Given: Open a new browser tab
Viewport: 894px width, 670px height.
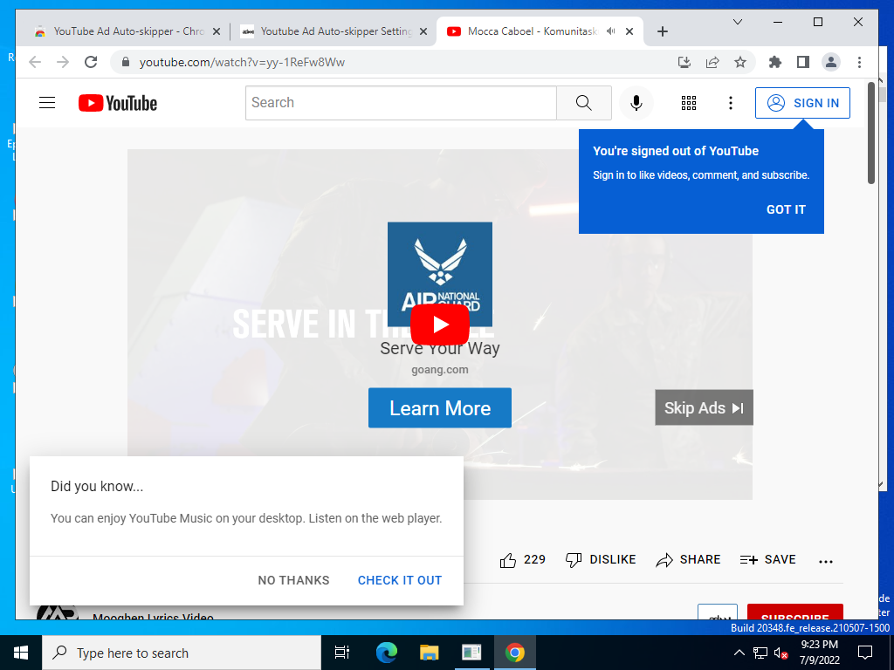Looking at the screenshot, I should (662, 31).
